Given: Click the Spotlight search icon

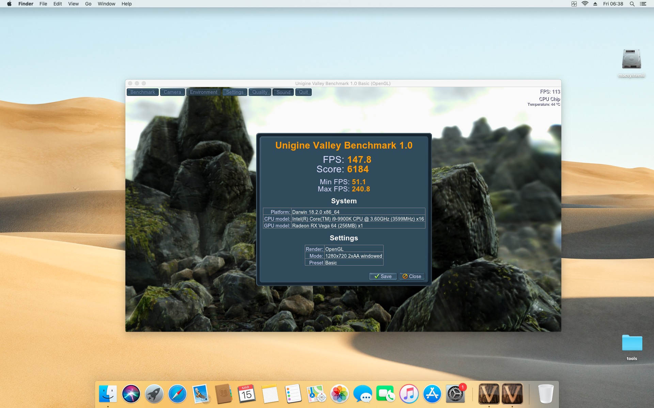Looking at the screenshot, I should (632, 4).
